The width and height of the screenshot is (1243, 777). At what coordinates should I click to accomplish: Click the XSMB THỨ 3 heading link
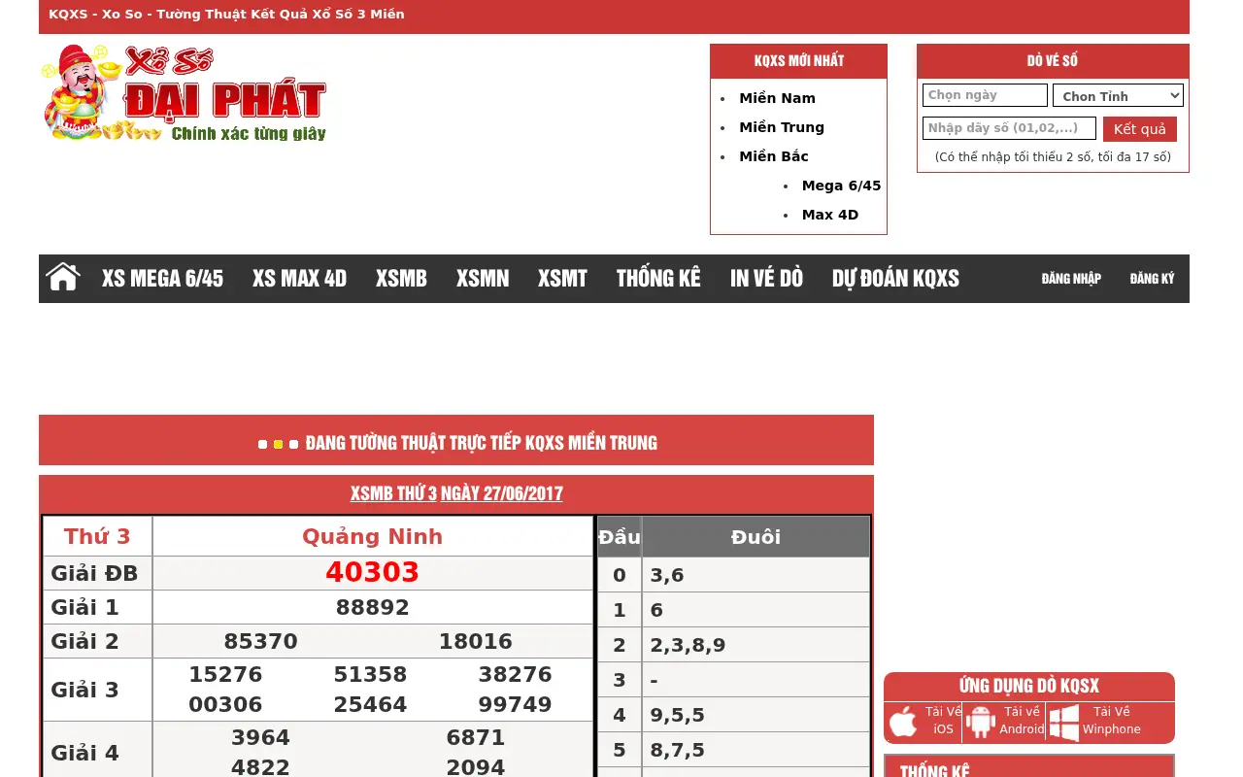pyautogui.click(x=393, y=493)
